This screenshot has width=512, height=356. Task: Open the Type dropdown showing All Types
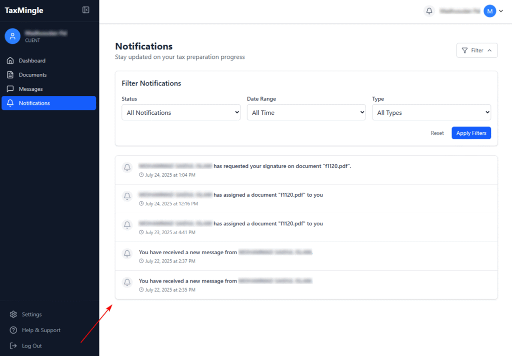[431, 113]
